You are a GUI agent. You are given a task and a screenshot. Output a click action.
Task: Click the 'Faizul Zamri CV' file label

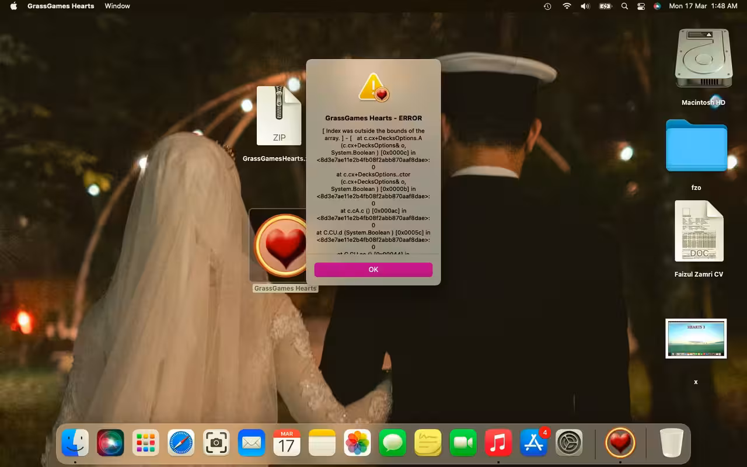coord(699,274)
